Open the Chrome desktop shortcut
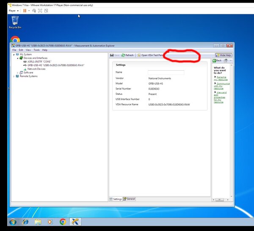The image size is (254, 231). pos(15,39)
